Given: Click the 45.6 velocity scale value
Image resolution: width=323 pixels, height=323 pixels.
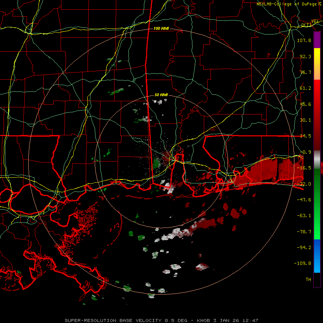Looking at the screenshot, I should click(305, 104).
